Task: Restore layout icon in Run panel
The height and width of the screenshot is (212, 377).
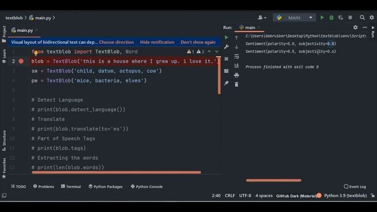Action: click(x=226, y=71)
